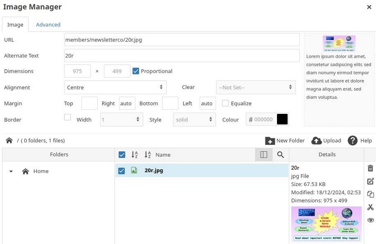Click the copy file icon
Screen dimensions: 376x244
(370, 194)
